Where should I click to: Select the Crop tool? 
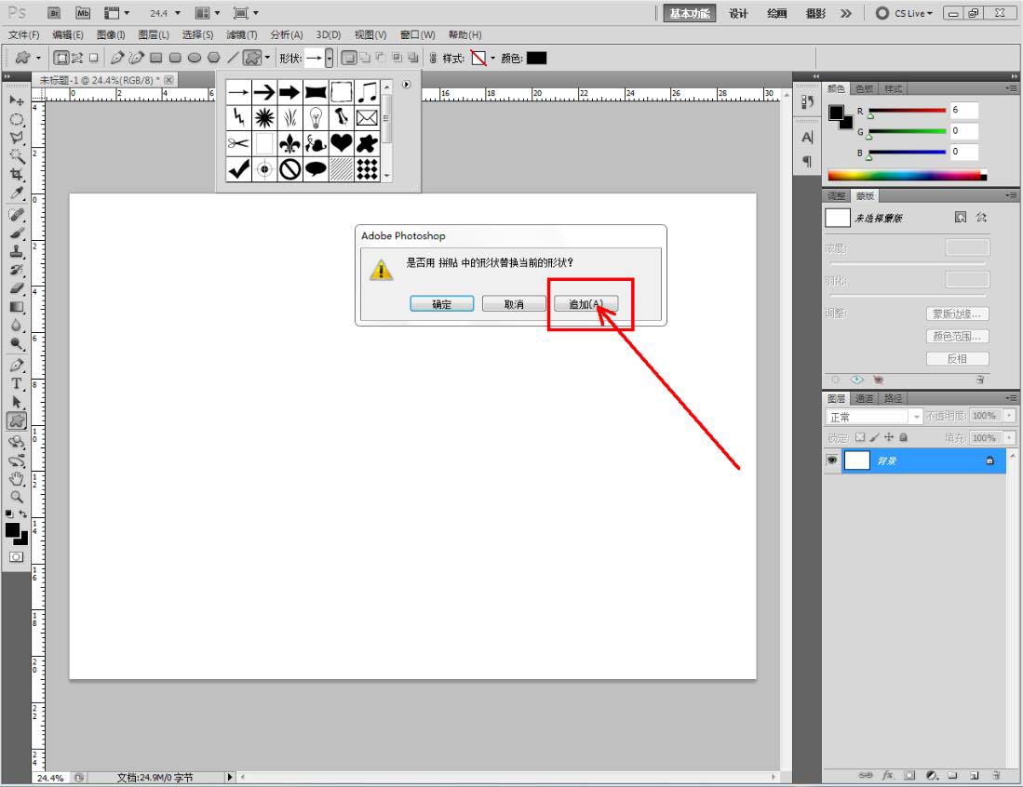pos(17,174)
